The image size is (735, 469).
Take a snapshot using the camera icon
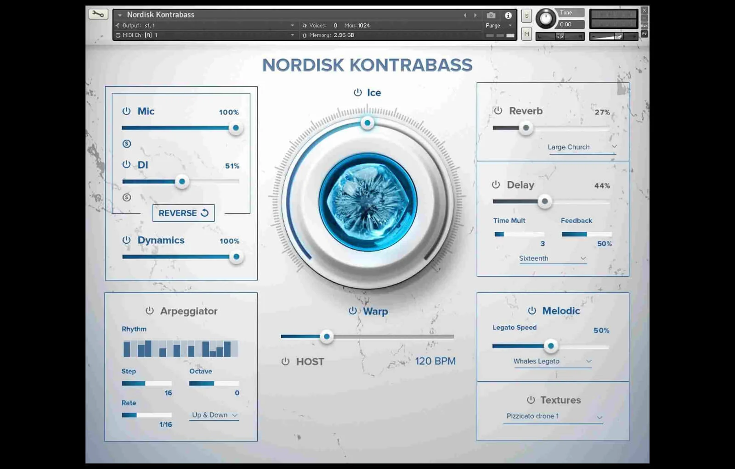tap(491, 15)
